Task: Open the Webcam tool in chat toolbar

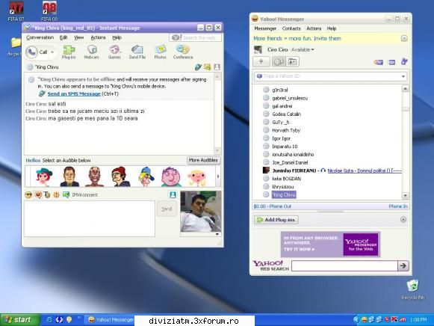Action: 91,52
